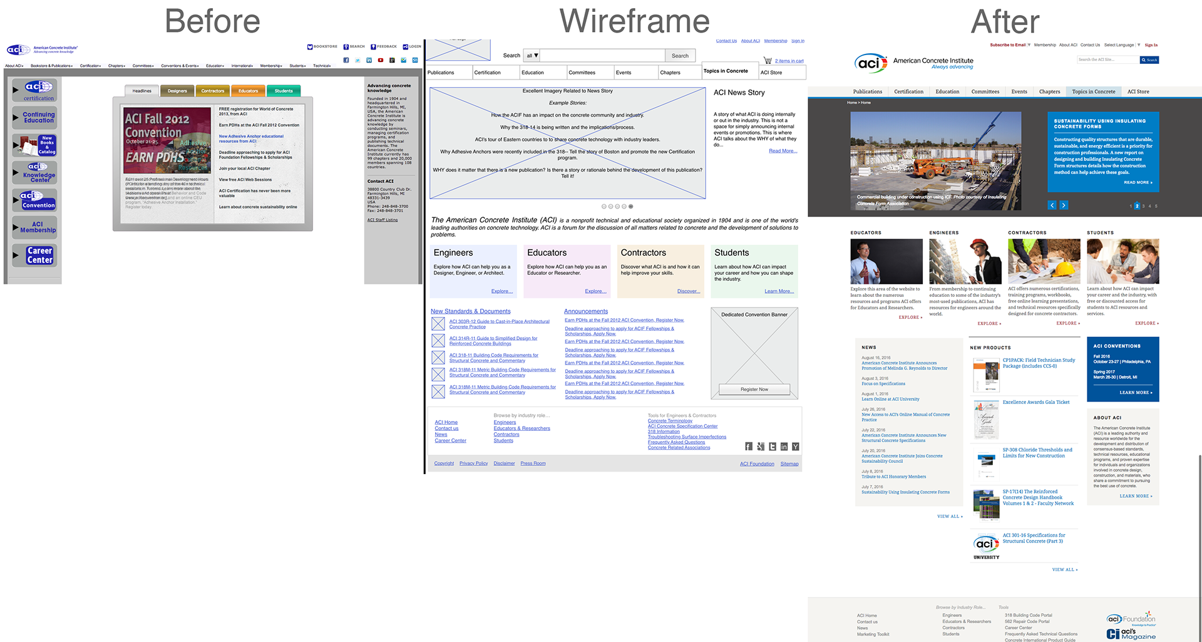Click the ACI Foundation logo in the After footer
This screenshot has height=642, width=1202.
click(1132, 619)
